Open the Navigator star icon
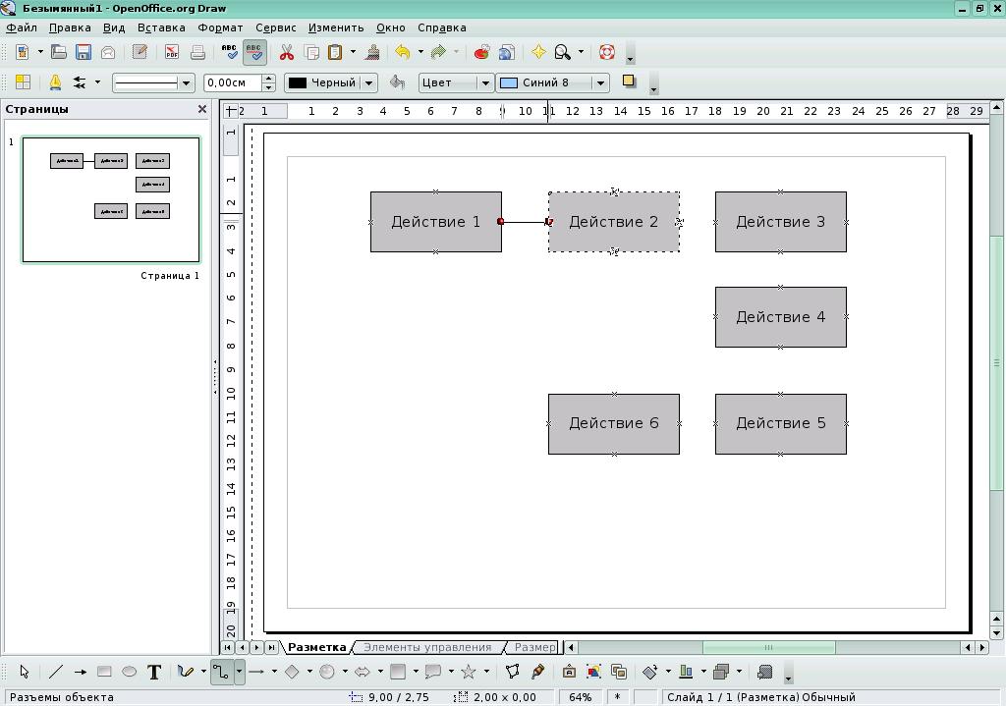 click(538, 52)
